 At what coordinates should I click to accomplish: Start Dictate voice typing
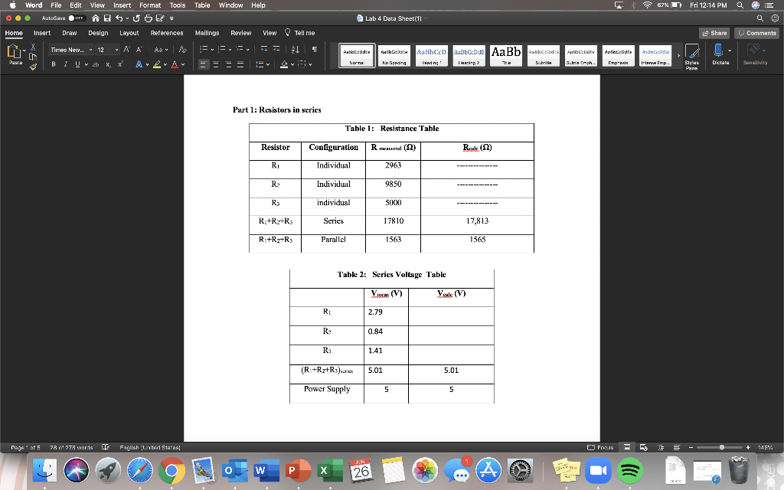718,54
